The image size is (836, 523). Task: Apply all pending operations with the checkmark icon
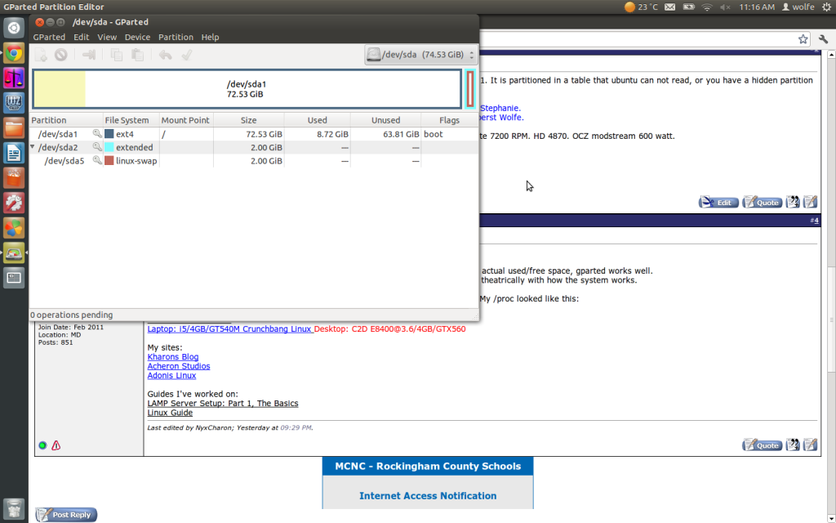click(x=187, y=54)
